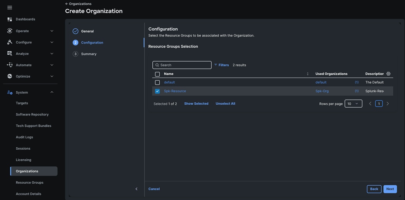Cancel organization creation
Image resolution: width=405 pixels, height=200 pixels.
click(x=154, y=189)
